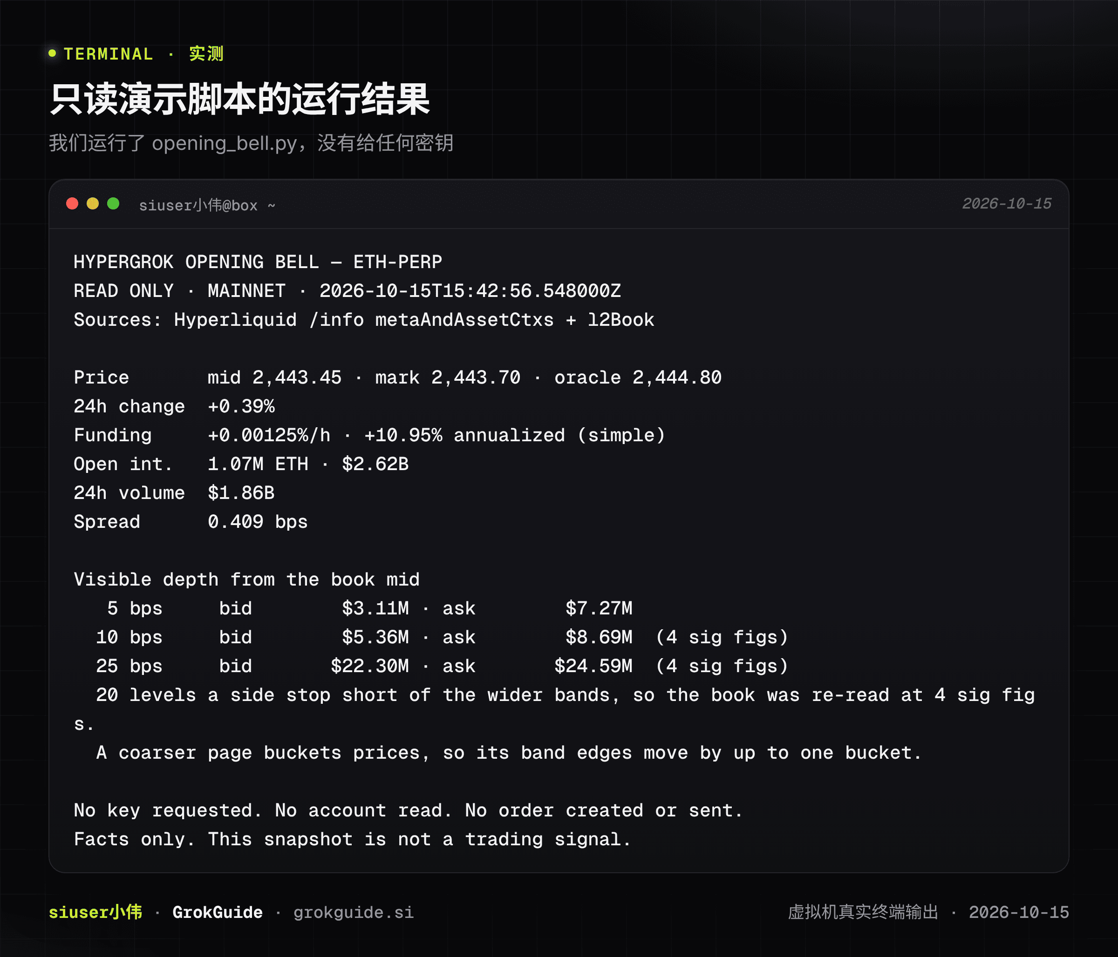Click the Spread 0.409 bps row

click(191, 522)
